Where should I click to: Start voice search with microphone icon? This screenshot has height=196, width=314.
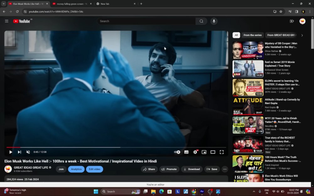click(214, 21)
